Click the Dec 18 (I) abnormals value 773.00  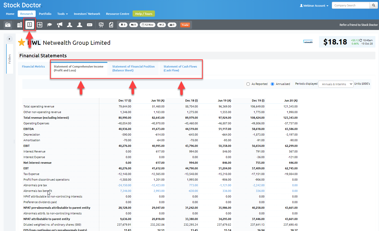coord(193,185)
